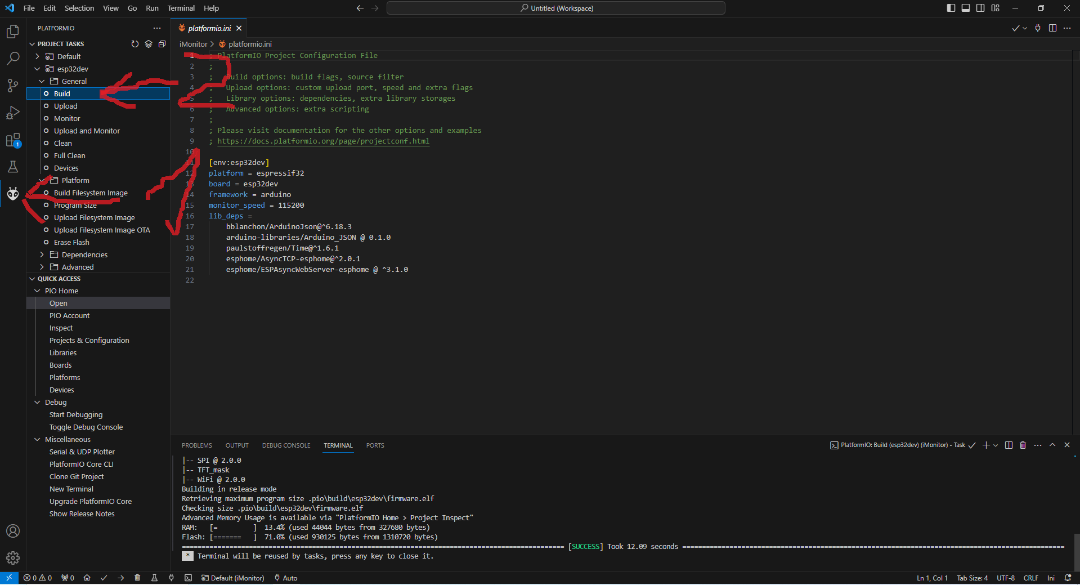Collapse the Quick Access section

point(32,279)
